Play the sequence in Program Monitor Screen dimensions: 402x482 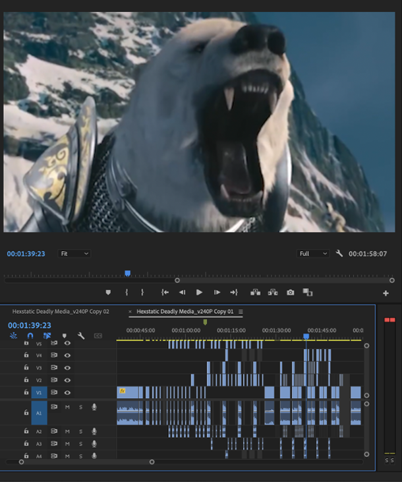[x=199, y=292]
